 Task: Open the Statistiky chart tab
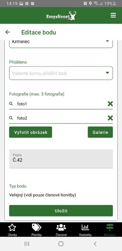85,230
